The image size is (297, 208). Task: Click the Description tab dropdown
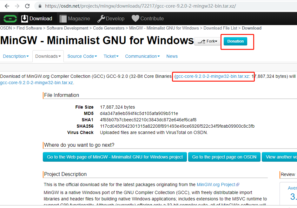(x=16, y=56)
